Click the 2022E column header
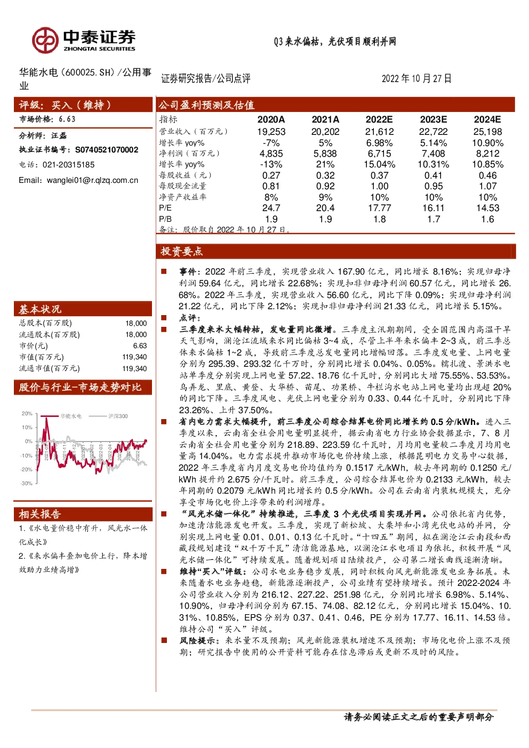Screen dimensions: 529x748 coord(379,119)
